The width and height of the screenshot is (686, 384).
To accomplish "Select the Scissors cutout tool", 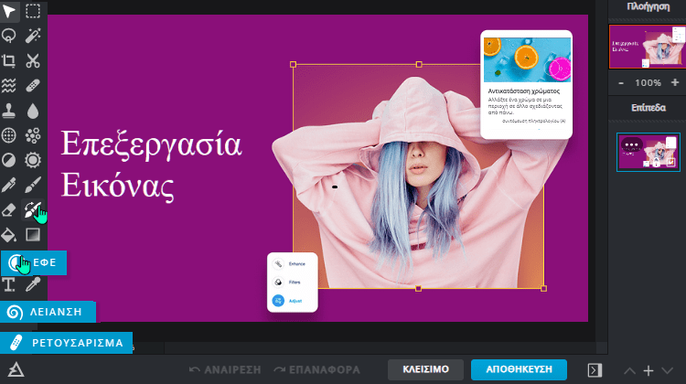I will tap(33, 61).
